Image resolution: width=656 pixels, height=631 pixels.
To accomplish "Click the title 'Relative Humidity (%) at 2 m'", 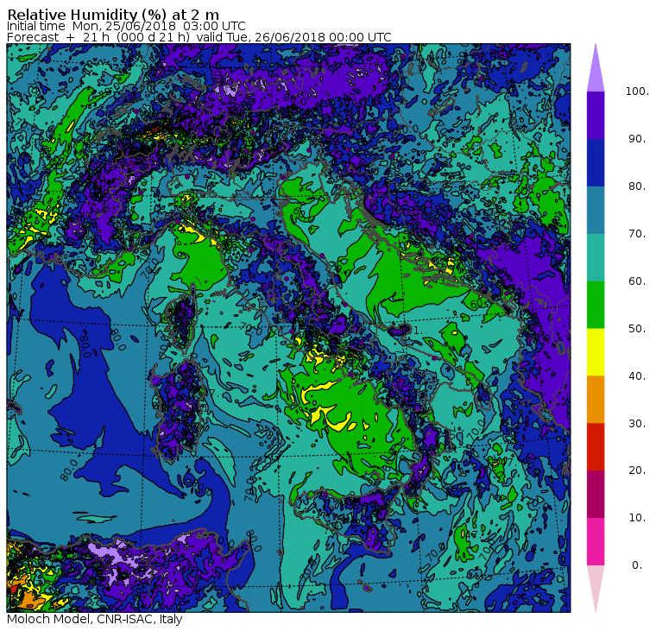I will coord(113,15).
